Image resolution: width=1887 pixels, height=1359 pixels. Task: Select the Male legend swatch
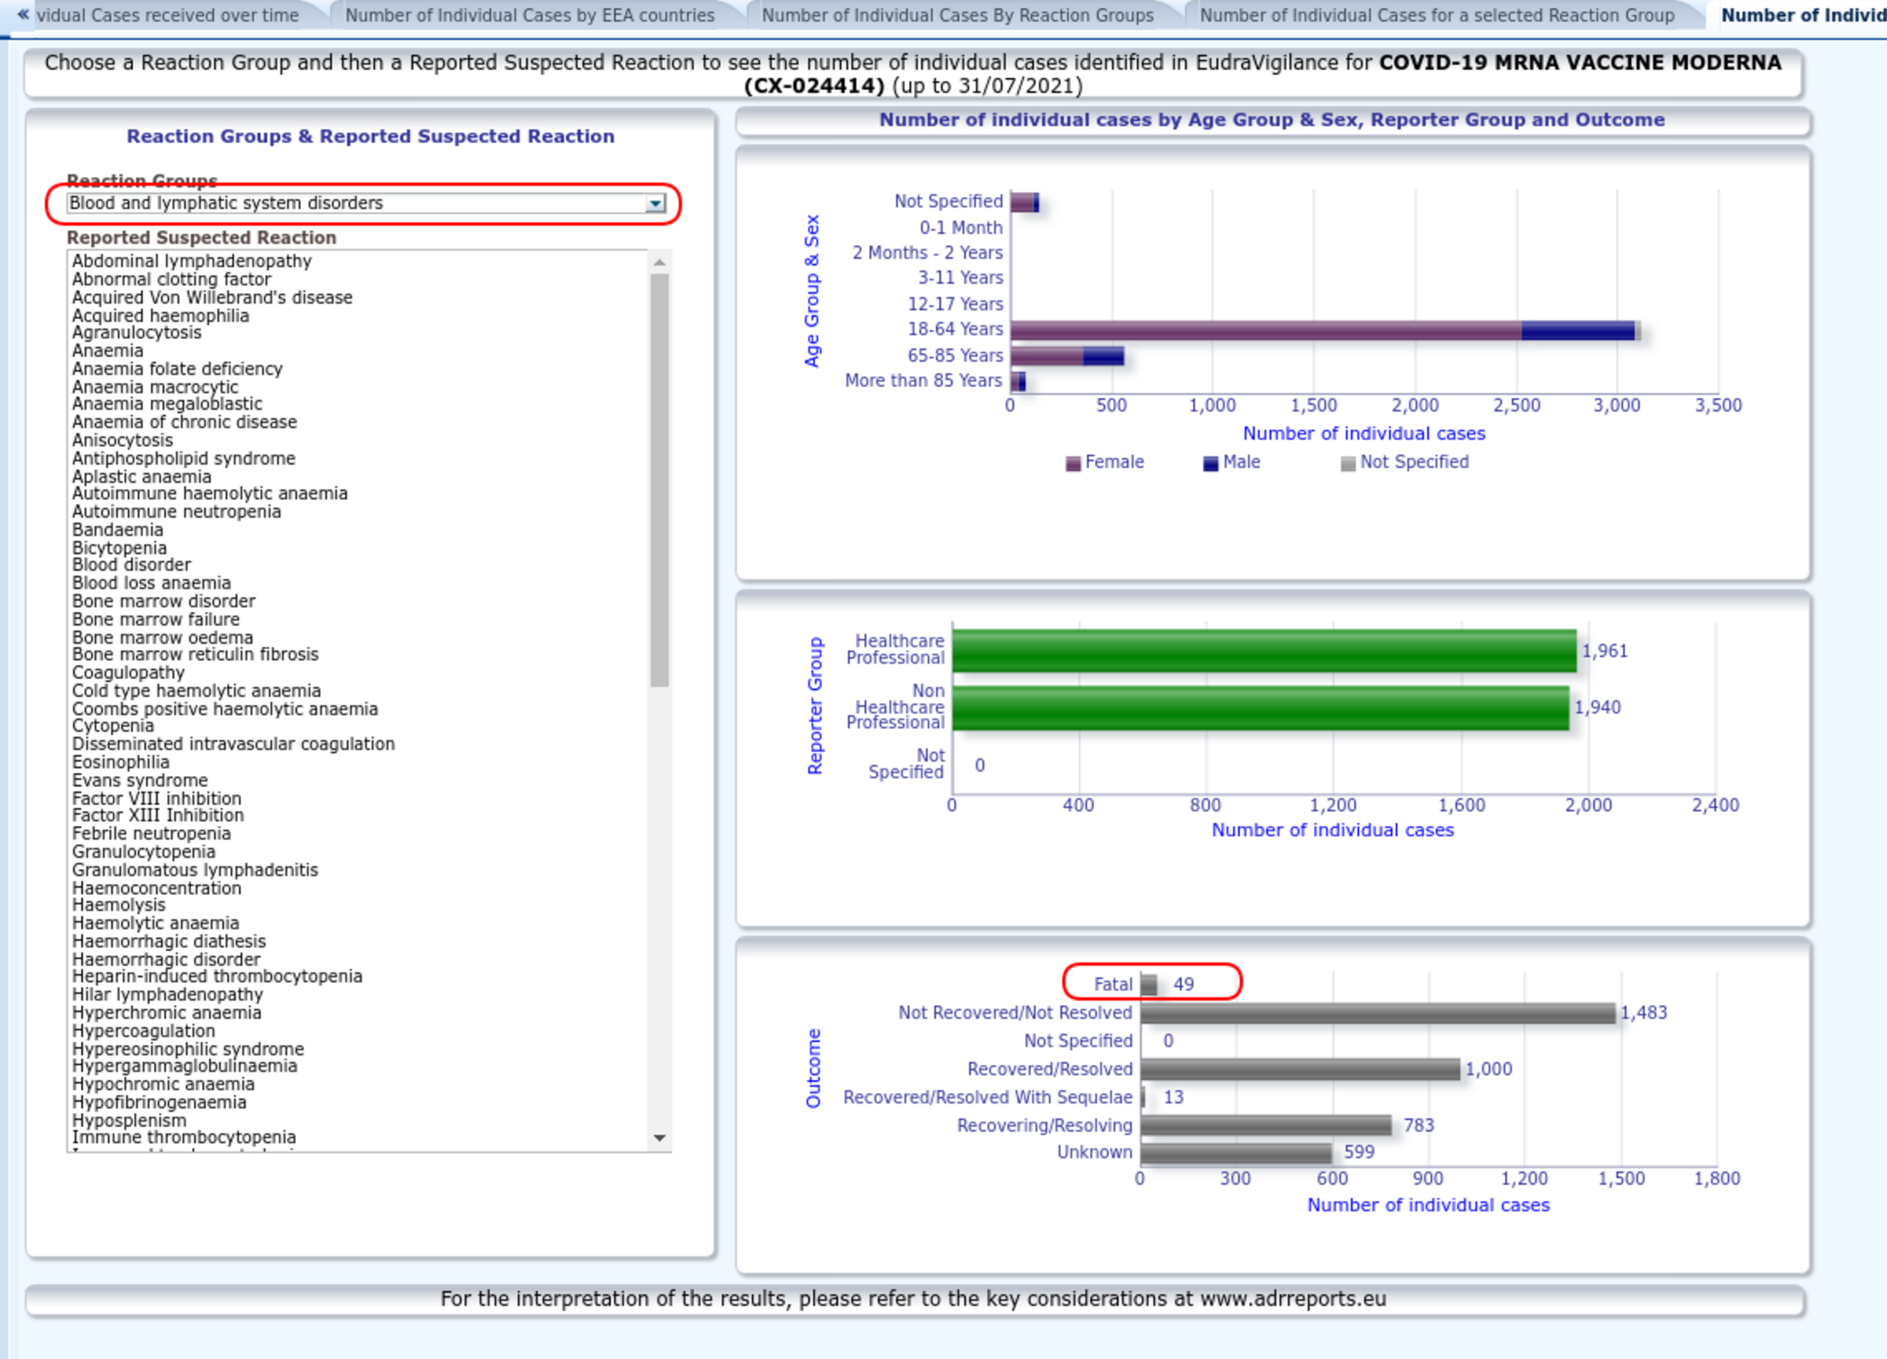click(1210, 463)
